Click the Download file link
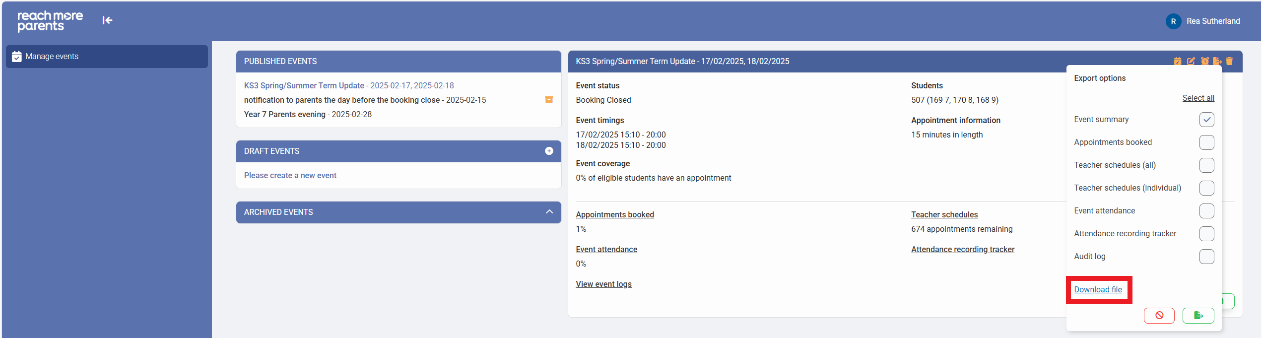Image resolution: width=1262 pixels, height=338 pixels. point(1098,290)
